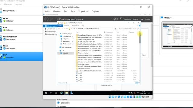Click the guest tray network icon
Viewport: 193px width, 108px height.
click(132, 93)
